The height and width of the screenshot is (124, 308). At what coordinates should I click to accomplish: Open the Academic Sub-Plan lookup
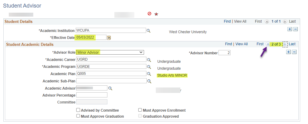click(149, 81)
